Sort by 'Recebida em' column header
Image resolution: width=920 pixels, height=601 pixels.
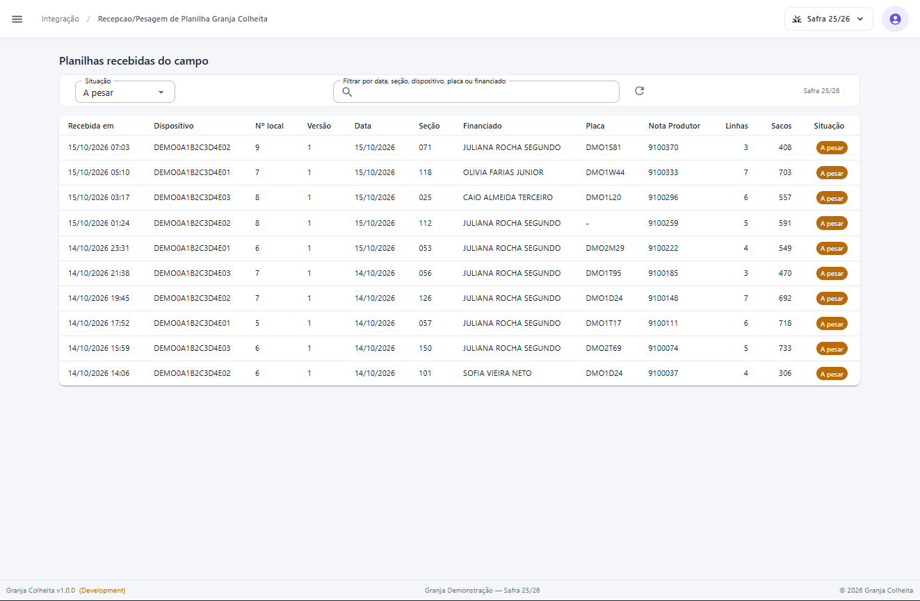coord(91,126)
